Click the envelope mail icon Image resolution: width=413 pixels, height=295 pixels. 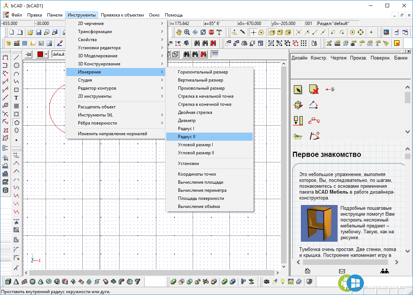click(x=342, y=271)
